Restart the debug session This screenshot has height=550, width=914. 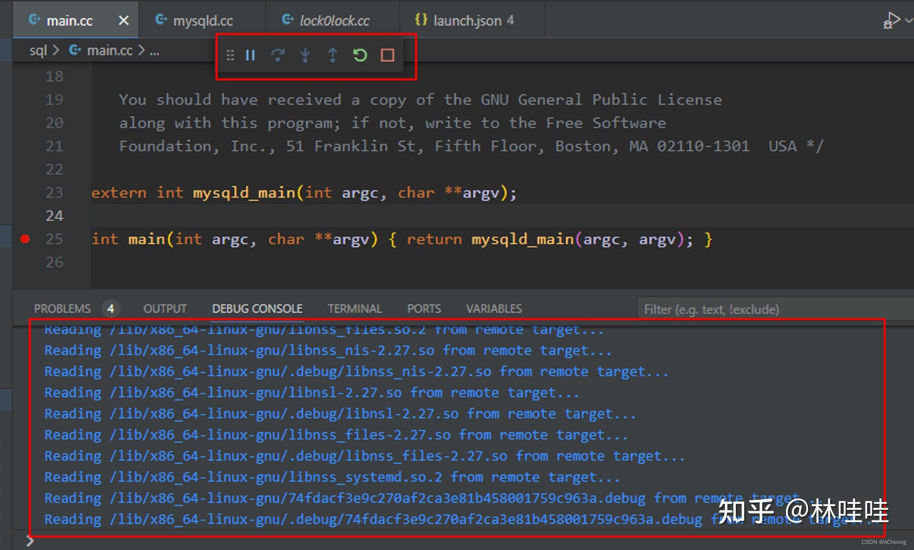coord(360,55)
